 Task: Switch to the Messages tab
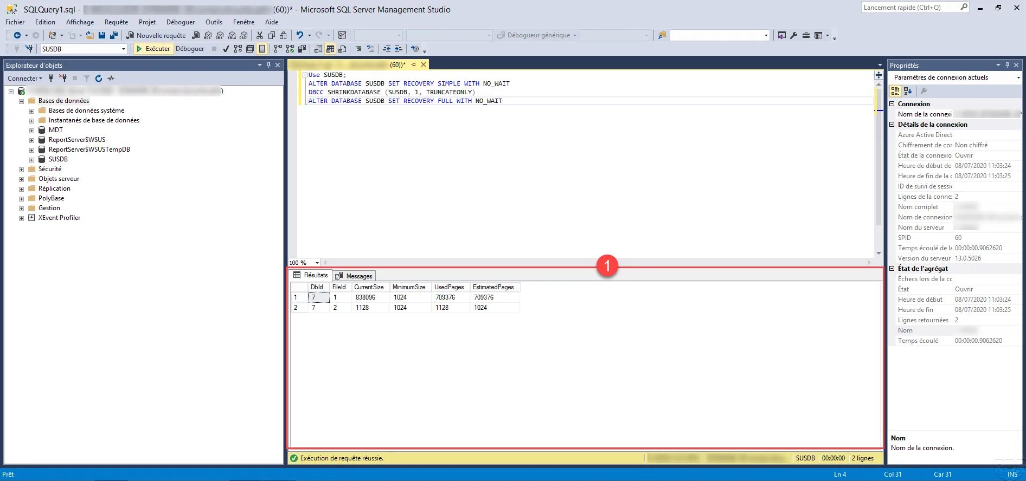click(354, 276)
